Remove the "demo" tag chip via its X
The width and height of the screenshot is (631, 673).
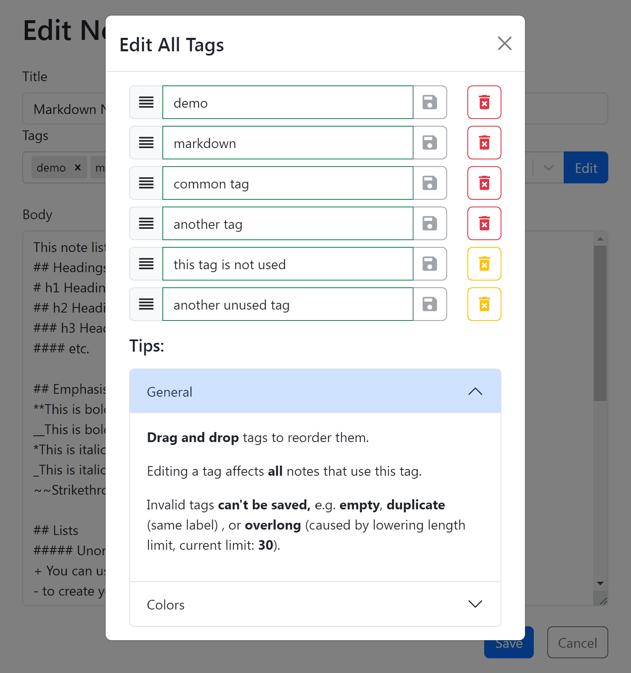[77, 167]
